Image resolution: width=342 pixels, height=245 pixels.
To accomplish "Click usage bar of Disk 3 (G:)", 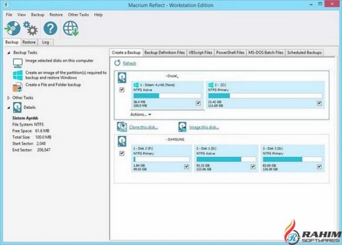I will pyautogui.click(x=292, y=160).
